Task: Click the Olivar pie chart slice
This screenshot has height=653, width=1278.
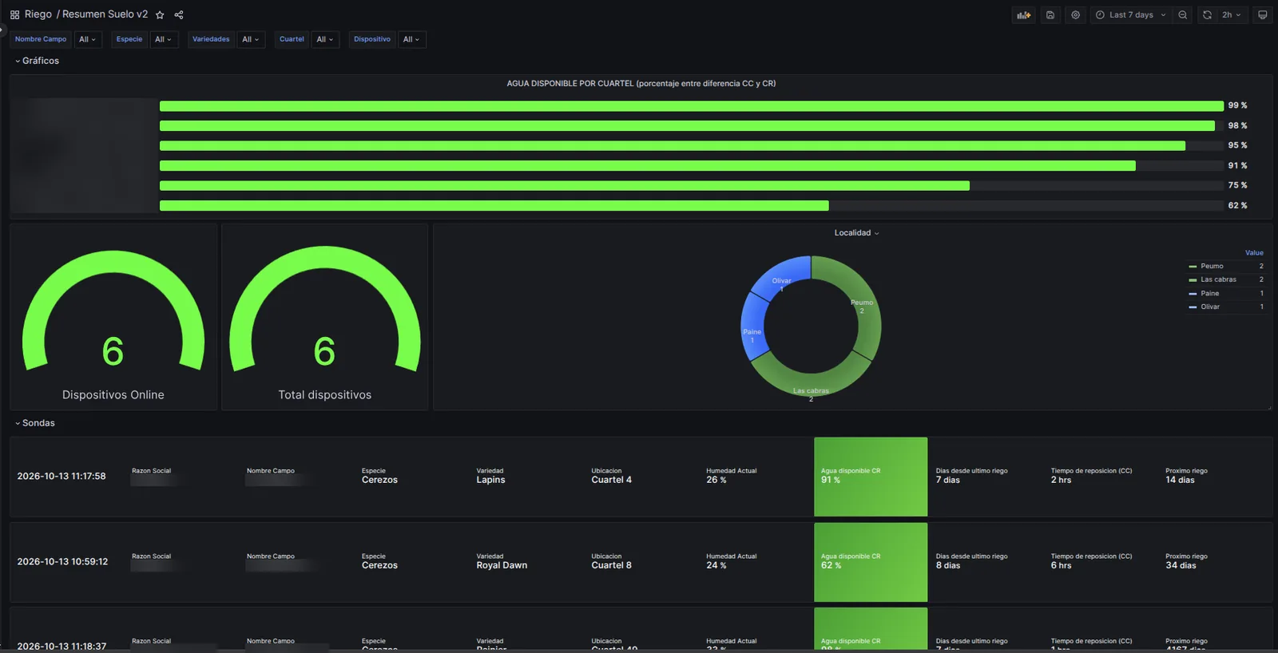Action: tap(784, 276)
